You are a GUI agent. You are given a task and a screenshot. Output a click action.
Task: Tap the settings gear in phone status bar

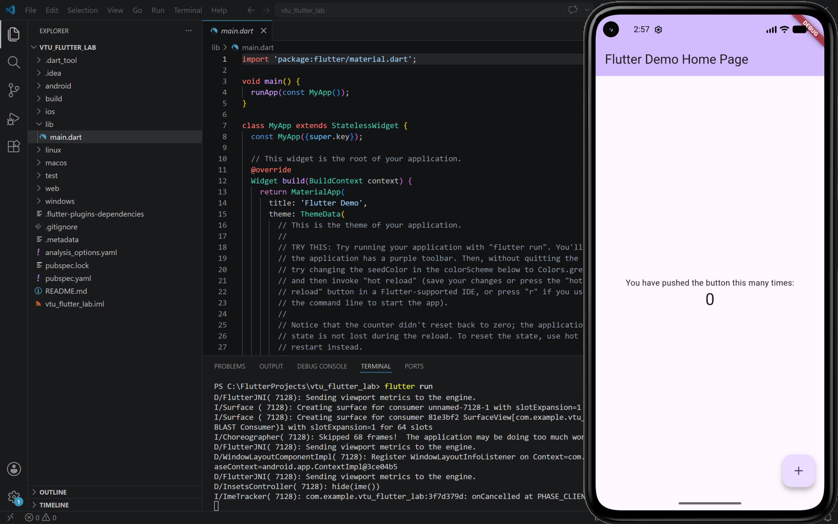click(658, 30)
